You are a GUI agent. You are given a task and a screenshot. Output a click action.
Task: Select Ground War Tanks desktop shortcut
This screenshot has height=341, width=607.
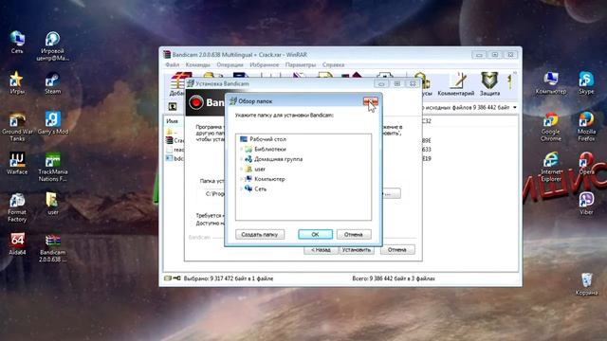click(x=17, y=127)
